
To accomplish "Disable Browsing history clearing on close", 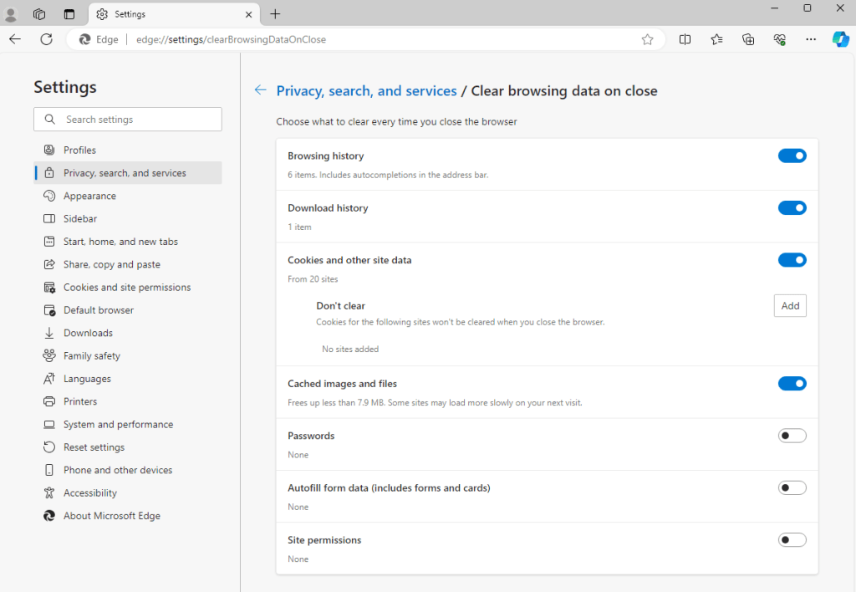I will (792, 156).
